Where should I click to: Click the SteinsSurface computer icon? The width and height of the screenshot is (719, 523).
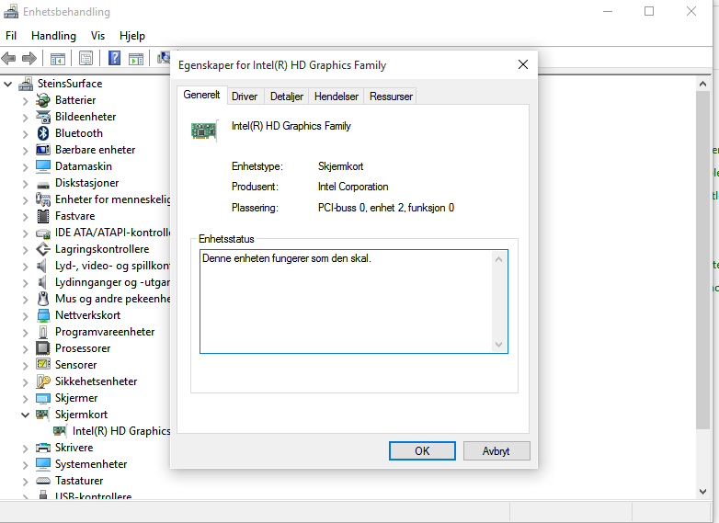[x=26, y=84]
